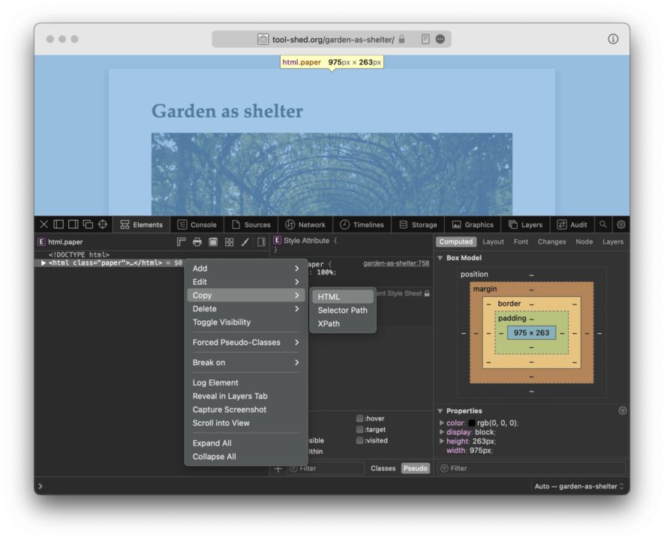The width and height of the screenshot is (664, 540).
Task: Expand the color property triangle
Action: 442,423
